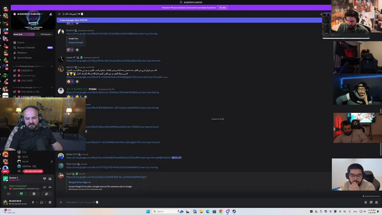Open Brahim's Google Drive link
382x215 pixels.
coord(112,34)
